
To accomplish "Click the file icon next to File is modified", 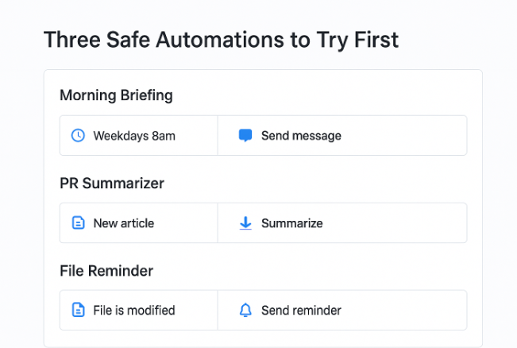I will coord(78,311).
